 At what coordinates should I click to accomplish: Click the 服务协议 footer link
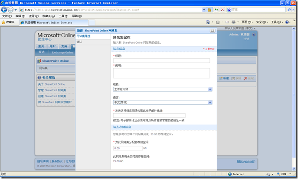pos(57,161)
